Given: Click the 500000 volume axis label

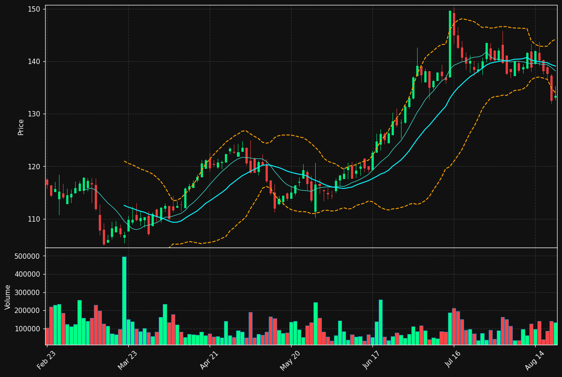Looking at the screenshot, I should [x=28, y=256].
